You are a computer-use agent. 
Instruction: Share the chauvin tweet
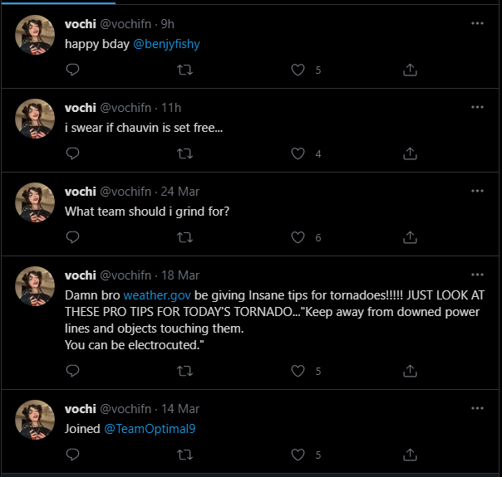[410, 153]
